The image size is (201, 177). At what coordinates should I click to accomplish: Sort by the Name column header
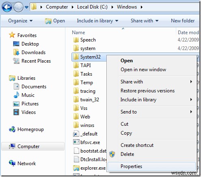coord(78,33)
